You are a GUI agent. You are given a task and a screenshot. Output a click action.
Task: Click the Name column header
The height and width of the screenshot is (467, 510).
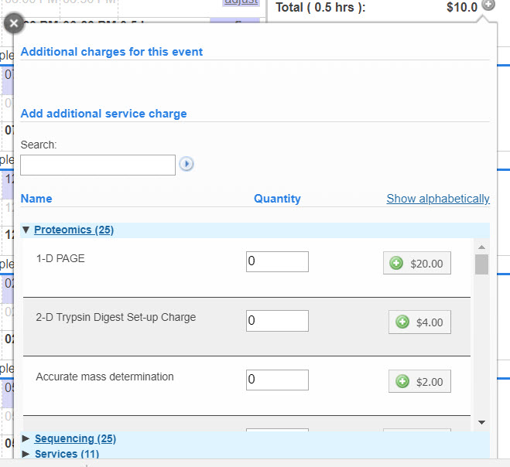coord(36,199)
